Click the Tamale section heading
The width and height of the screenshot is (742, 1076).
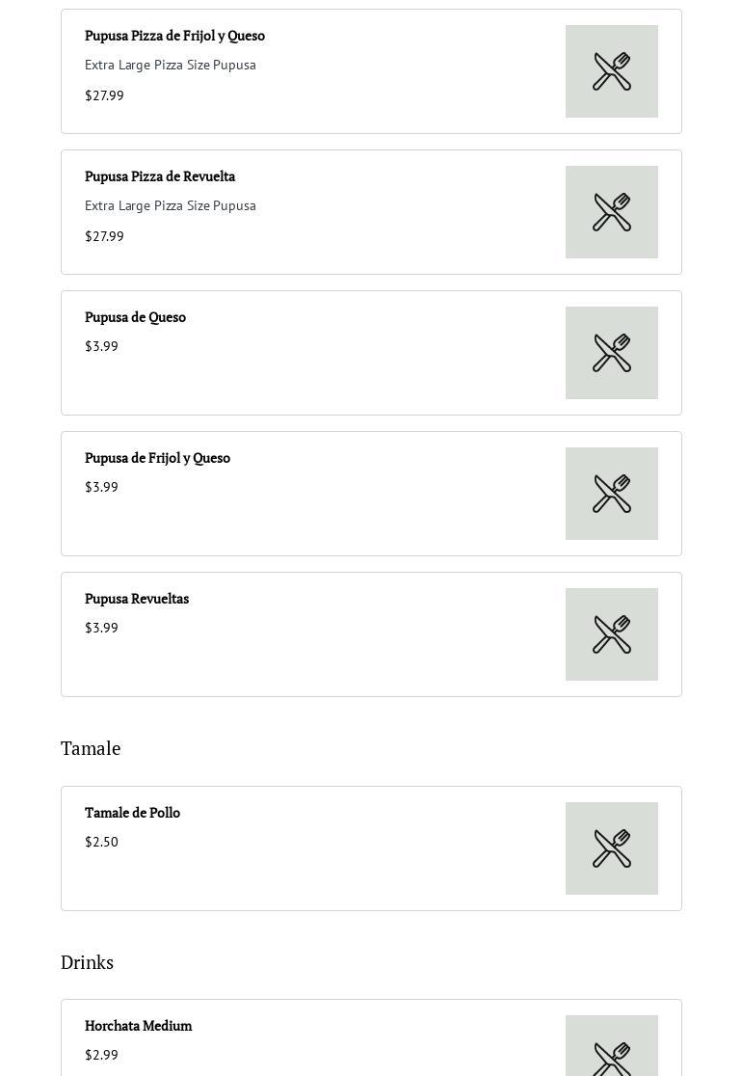point(91,748)
